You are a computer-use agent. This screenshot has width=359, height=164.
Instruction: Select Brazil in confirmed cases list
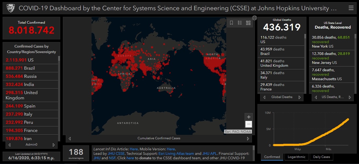(x=29, y=68)
